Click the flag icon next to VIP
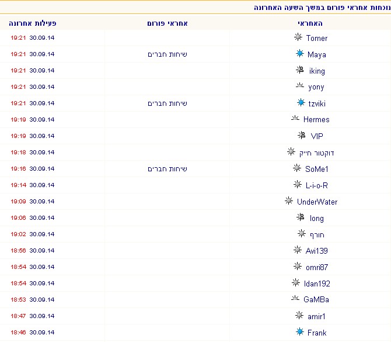The image size is (391, 342). pos(301,136)
